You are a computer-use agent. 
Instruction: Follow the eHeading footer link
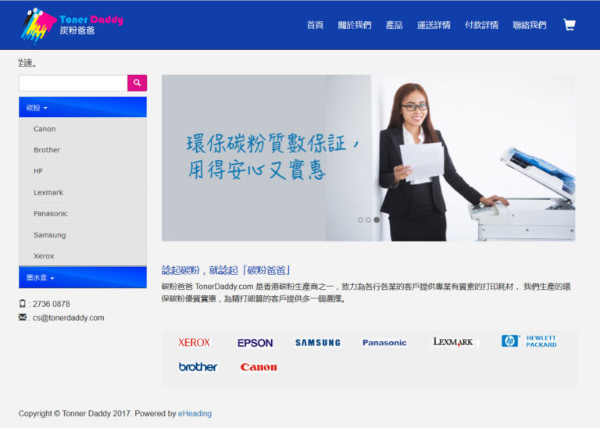pos(195,413)
